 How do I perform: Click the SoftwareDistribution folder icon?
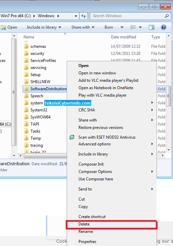[26, 89]
